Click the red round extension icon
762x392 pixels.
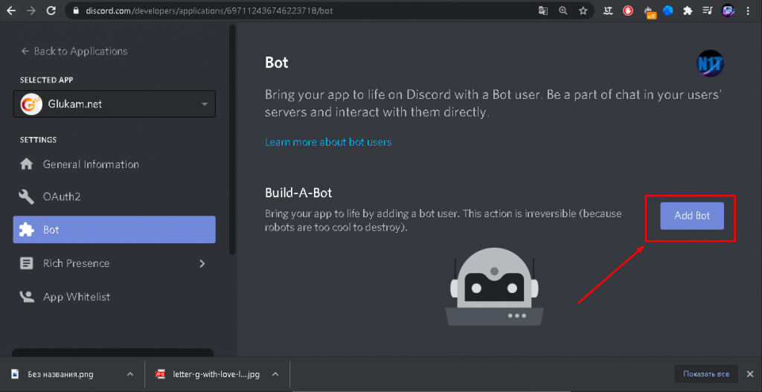click(x=628, y=10)
